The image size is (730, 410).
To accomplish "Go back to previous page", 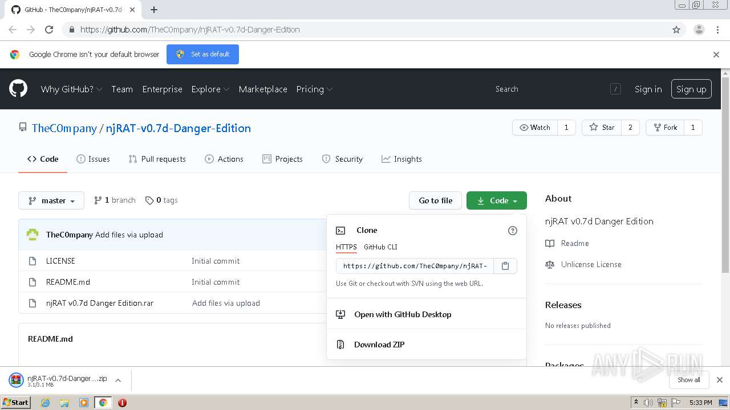I will (x=13, y=30).
